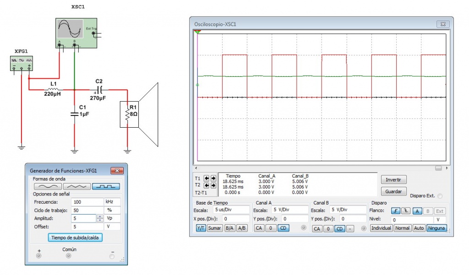Click the Tiempo de subida/caída button
This screenshot has width=469, height=275.
[76, 237]
